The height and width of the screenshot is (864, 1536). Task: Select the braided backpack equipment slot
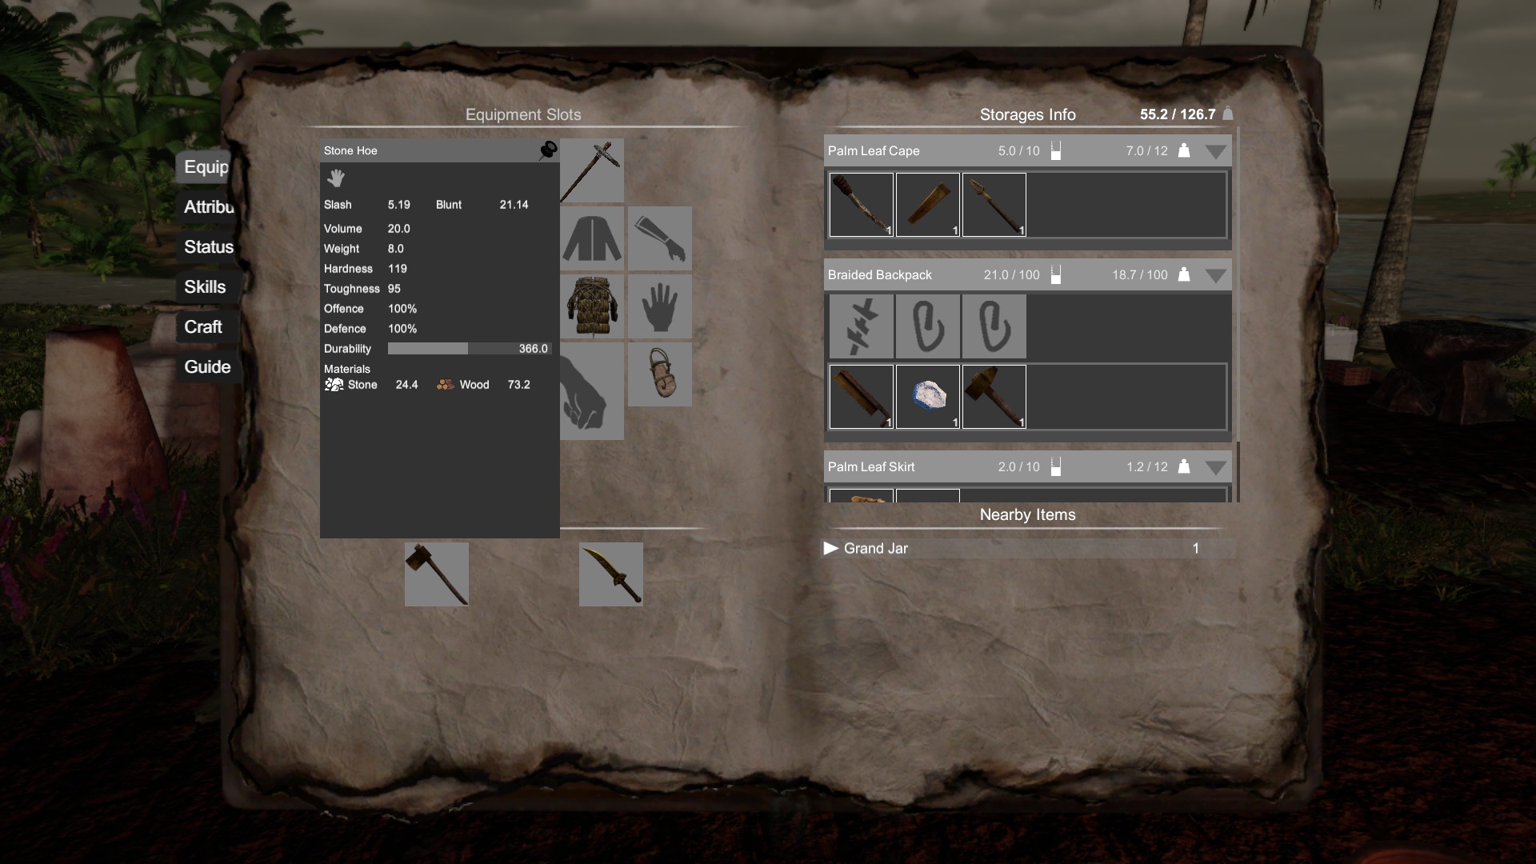click(x=592, y=307)
